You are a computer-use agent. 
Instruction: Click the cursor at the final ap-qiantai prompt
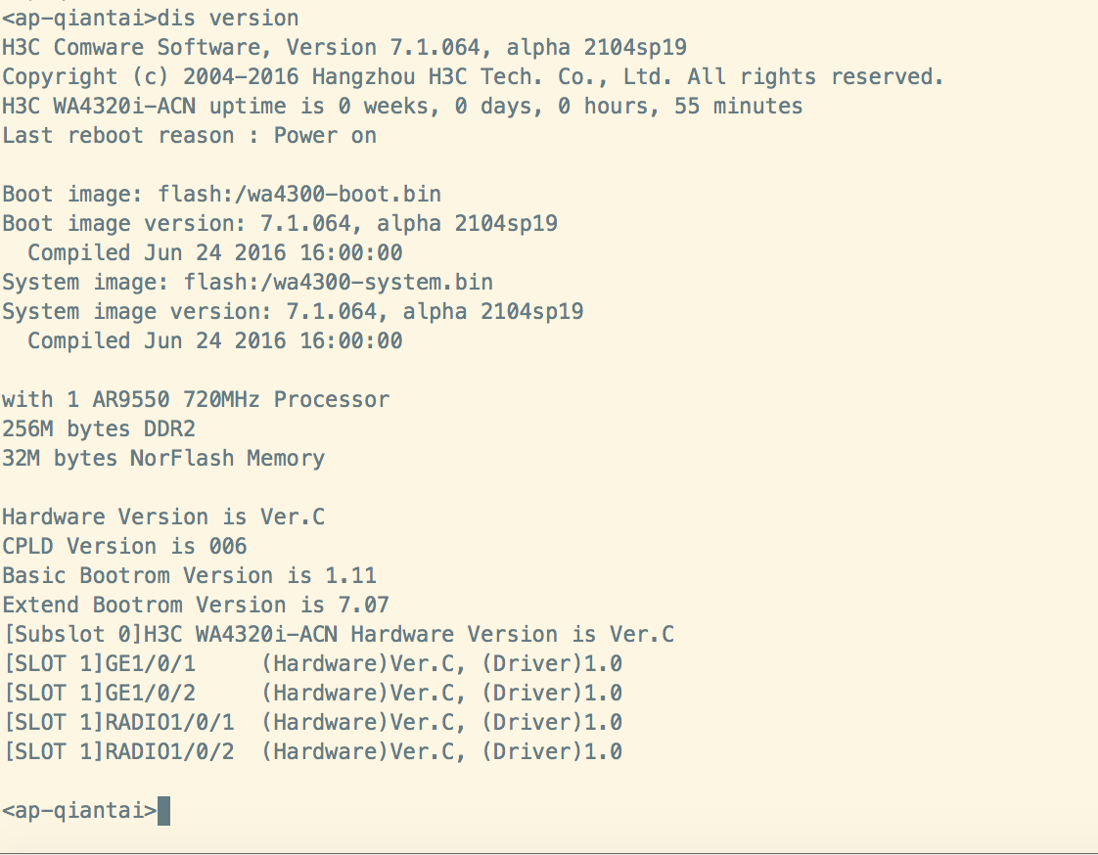[163, 811]
